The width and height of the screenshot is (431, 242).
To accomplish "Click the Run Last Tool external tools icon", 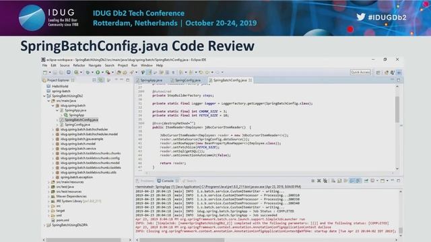I will (x=108, y=73).
